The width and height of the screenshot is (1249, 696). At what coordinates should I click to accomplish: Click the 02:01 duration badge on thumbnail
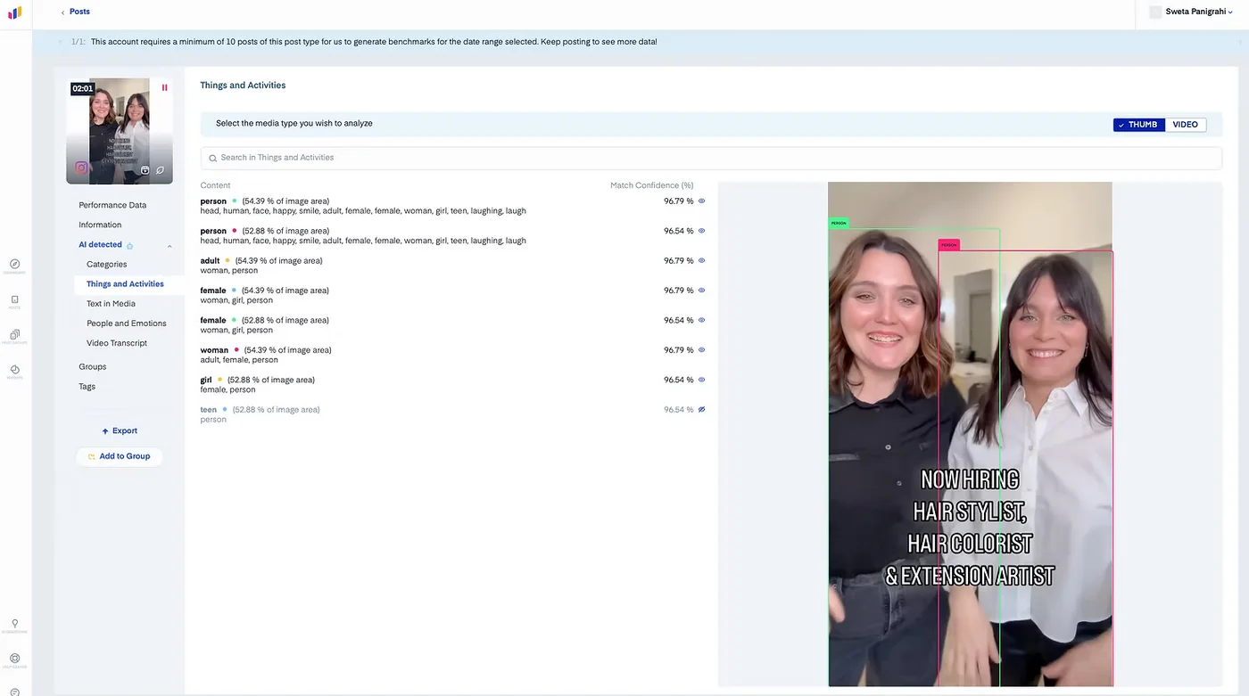(83, 89)
